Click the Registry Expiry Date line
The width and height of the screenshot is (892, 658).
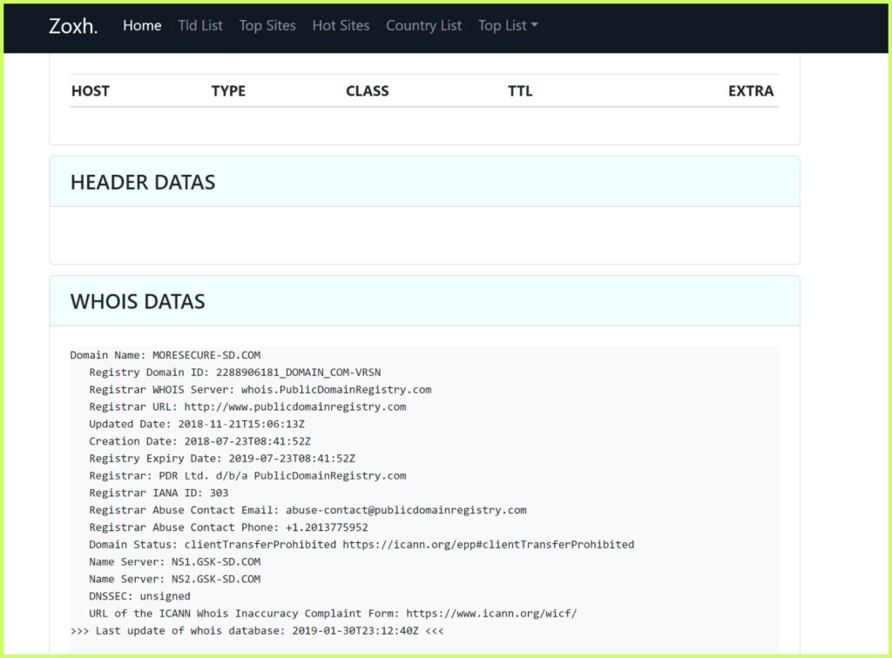[x=222, y=459]
